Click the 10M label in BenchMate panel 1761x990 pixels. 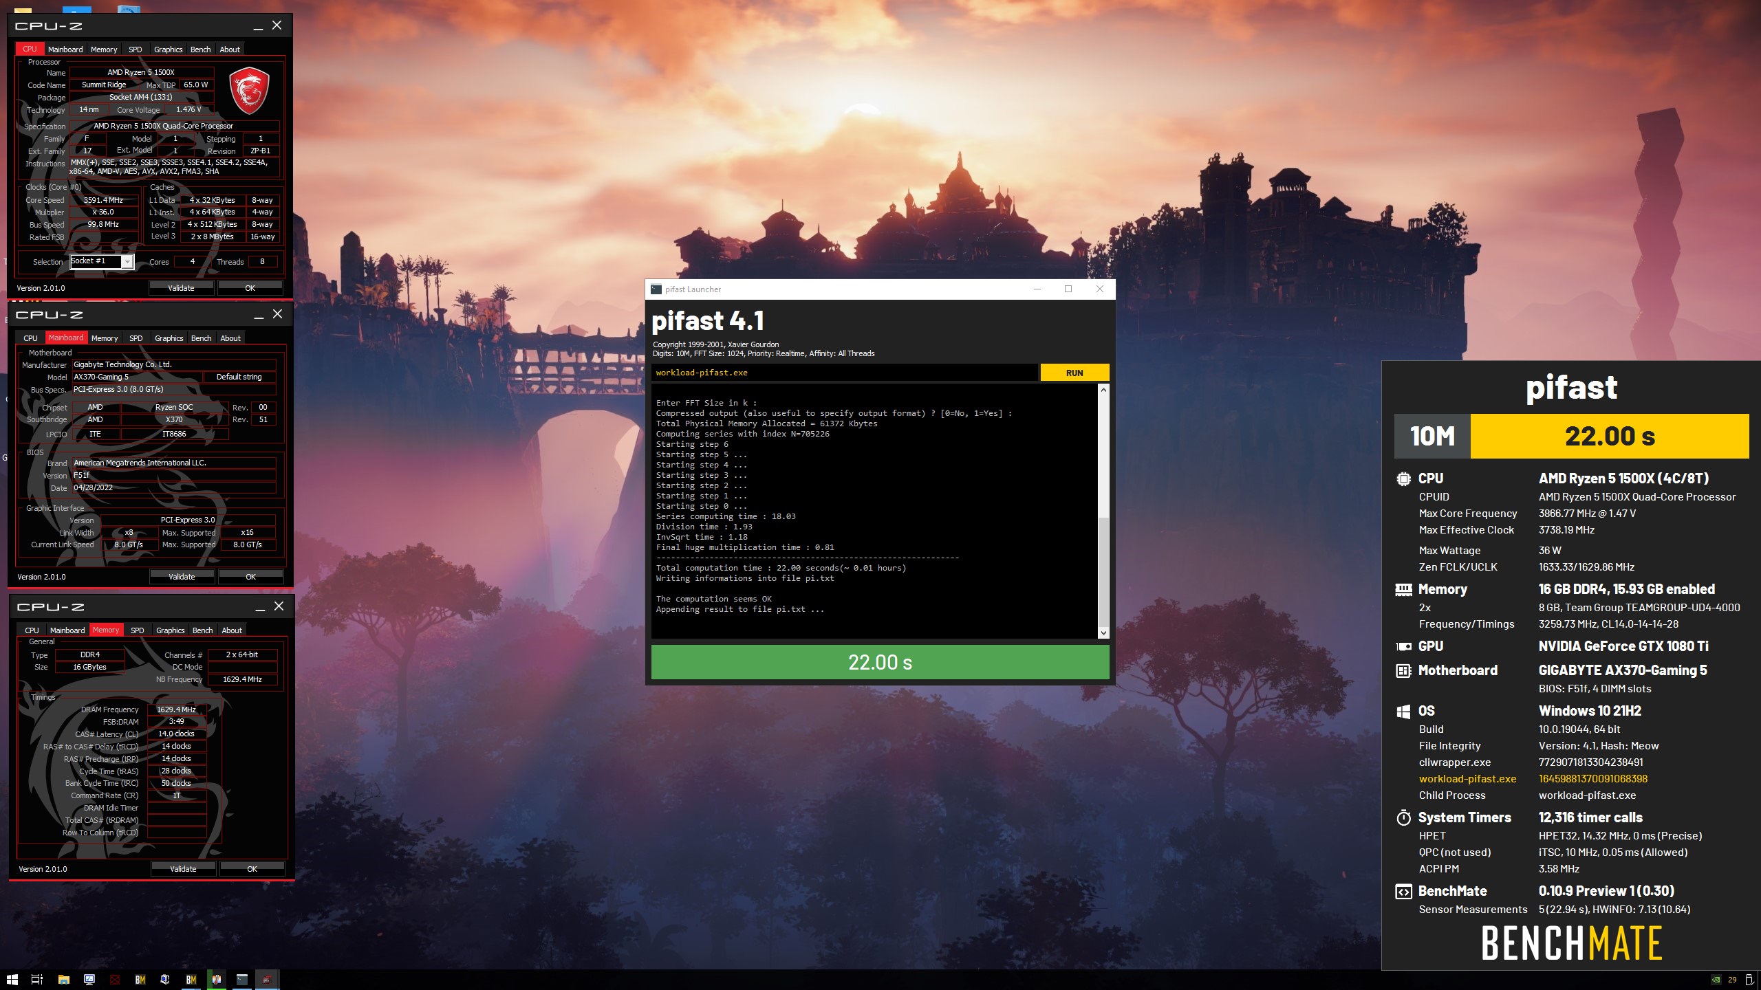pos(1432,436)
